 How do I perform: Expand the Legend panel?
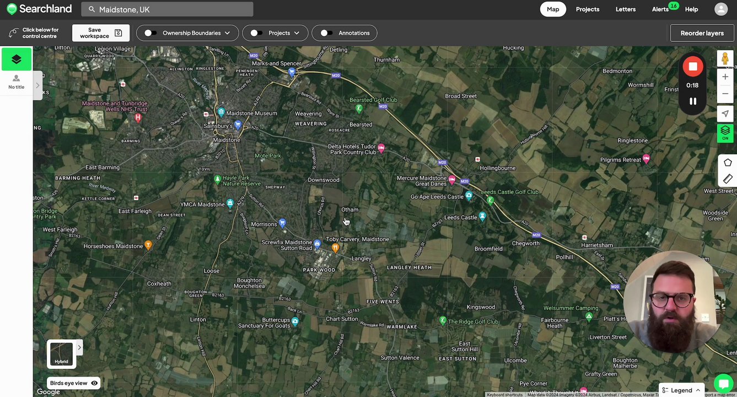(681, 390)
